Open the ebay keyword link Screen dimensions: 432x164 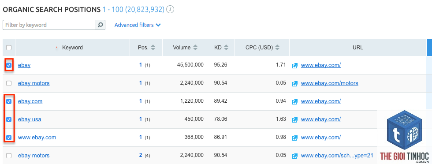pyautogui.click(x=24, y=65)
